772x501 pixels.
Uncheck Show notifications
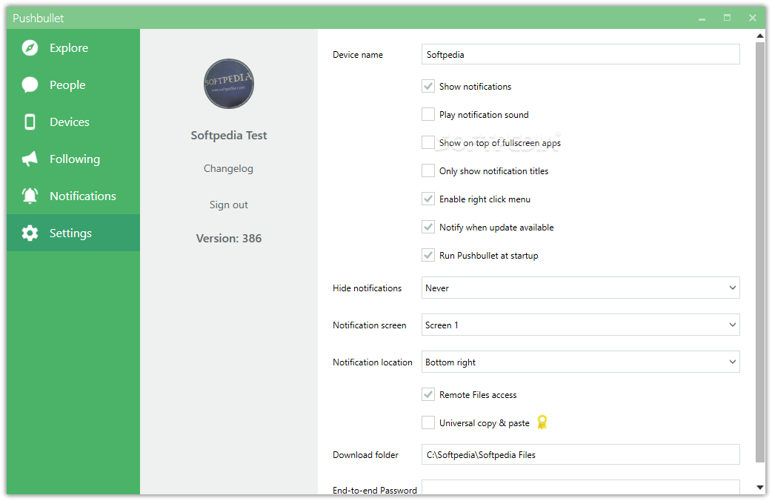click(428, 86)
